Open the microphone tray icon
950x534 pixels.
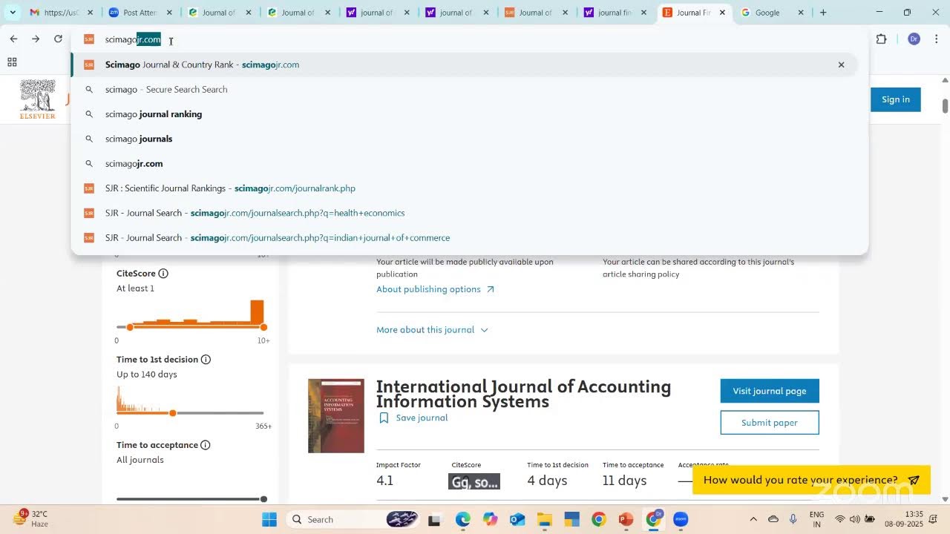[793, 519]
